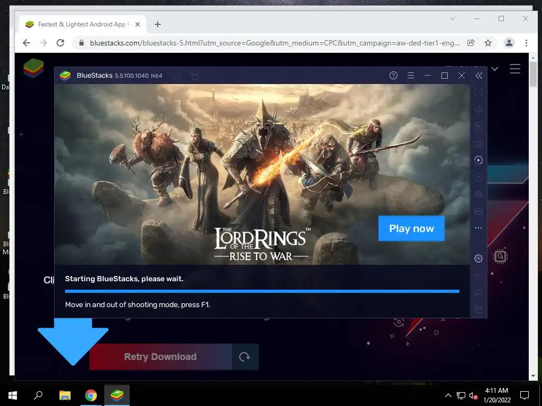Click BlueStacks logo in the app title bar
This screenshot has height=406, width=542.
click(x=65, y=76)
